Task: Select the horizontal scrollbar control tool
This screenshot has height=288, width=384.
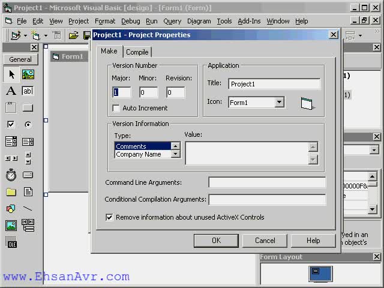Action: 11,158
